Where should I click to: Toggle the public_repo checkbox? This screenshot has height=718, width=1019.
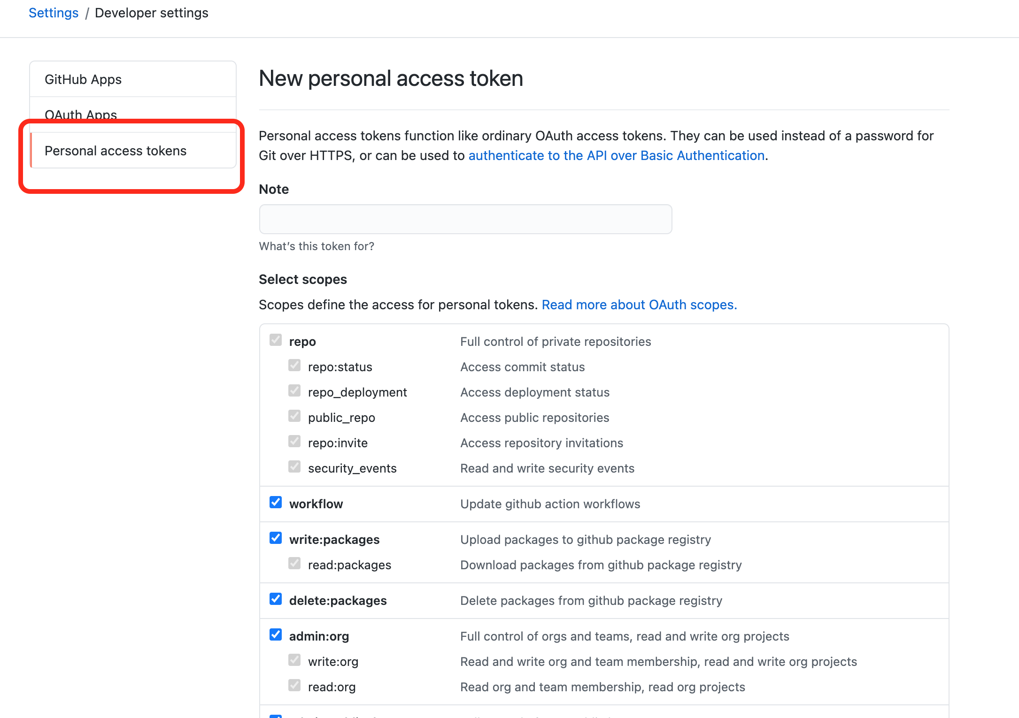coord(294,416)
